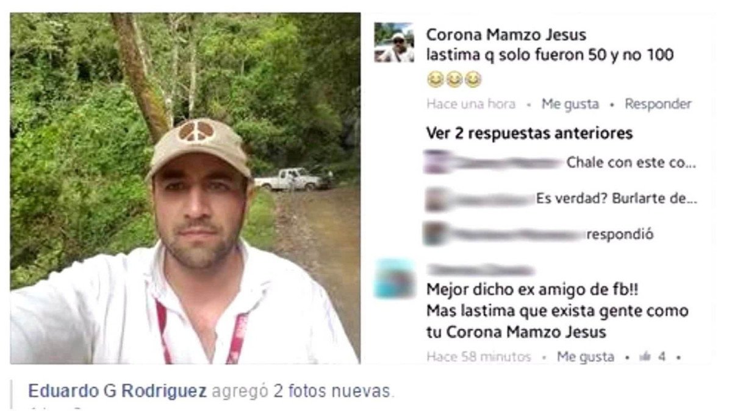The image size is (732, 411).
Task: Click blurred avatar beside 'Es verdad? Burlarte de...'
Action: 435,198
